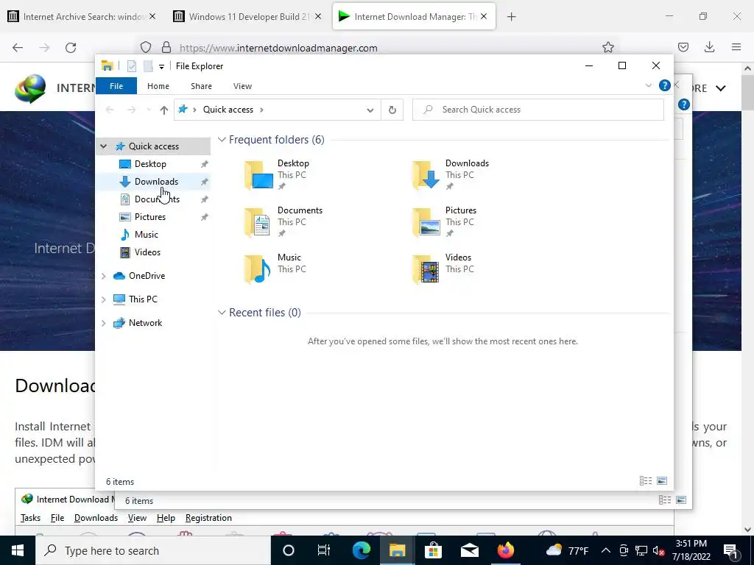Switch to details view layout icon
Image resolution: width=754 pixels, height=565 pixels.
(646, 481)
